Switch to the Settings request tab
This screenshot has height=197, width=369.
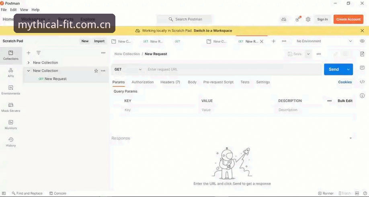tap(263, 82)
